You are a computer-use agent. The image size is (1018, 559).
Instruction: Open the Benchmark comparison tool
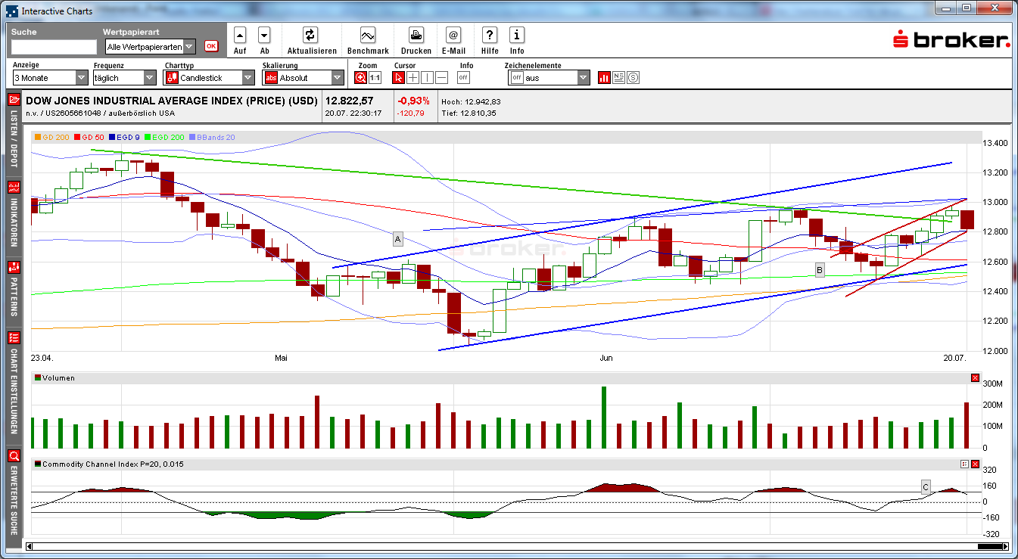coord(368,35)
